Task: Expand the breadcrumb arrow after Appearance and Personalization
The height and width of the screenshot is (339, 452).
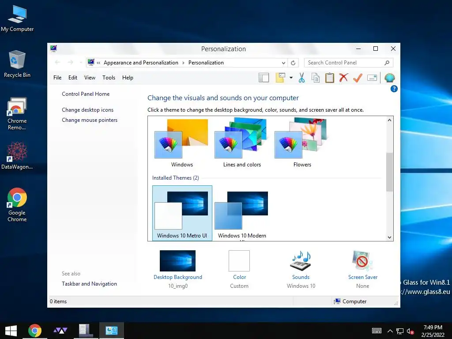Action: coord(183,63)
